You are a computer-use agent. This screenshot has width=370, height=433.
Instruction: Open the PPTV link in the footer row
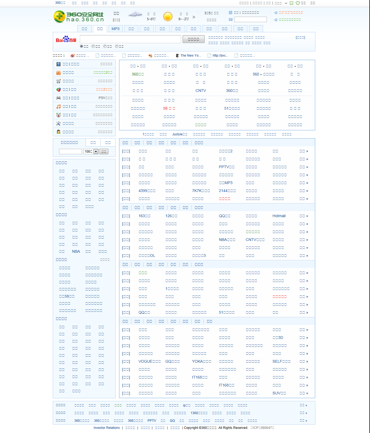152,421
